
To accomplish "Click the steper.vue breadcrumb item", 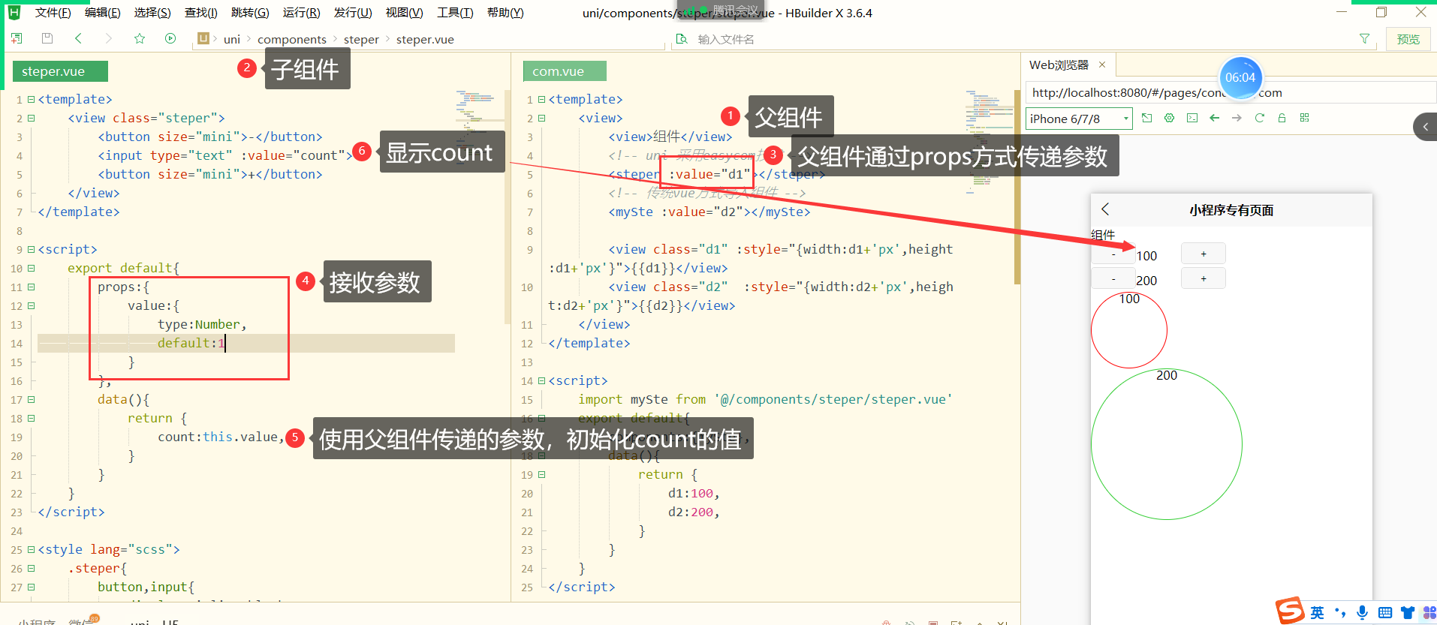I will (x=425, y=39).
